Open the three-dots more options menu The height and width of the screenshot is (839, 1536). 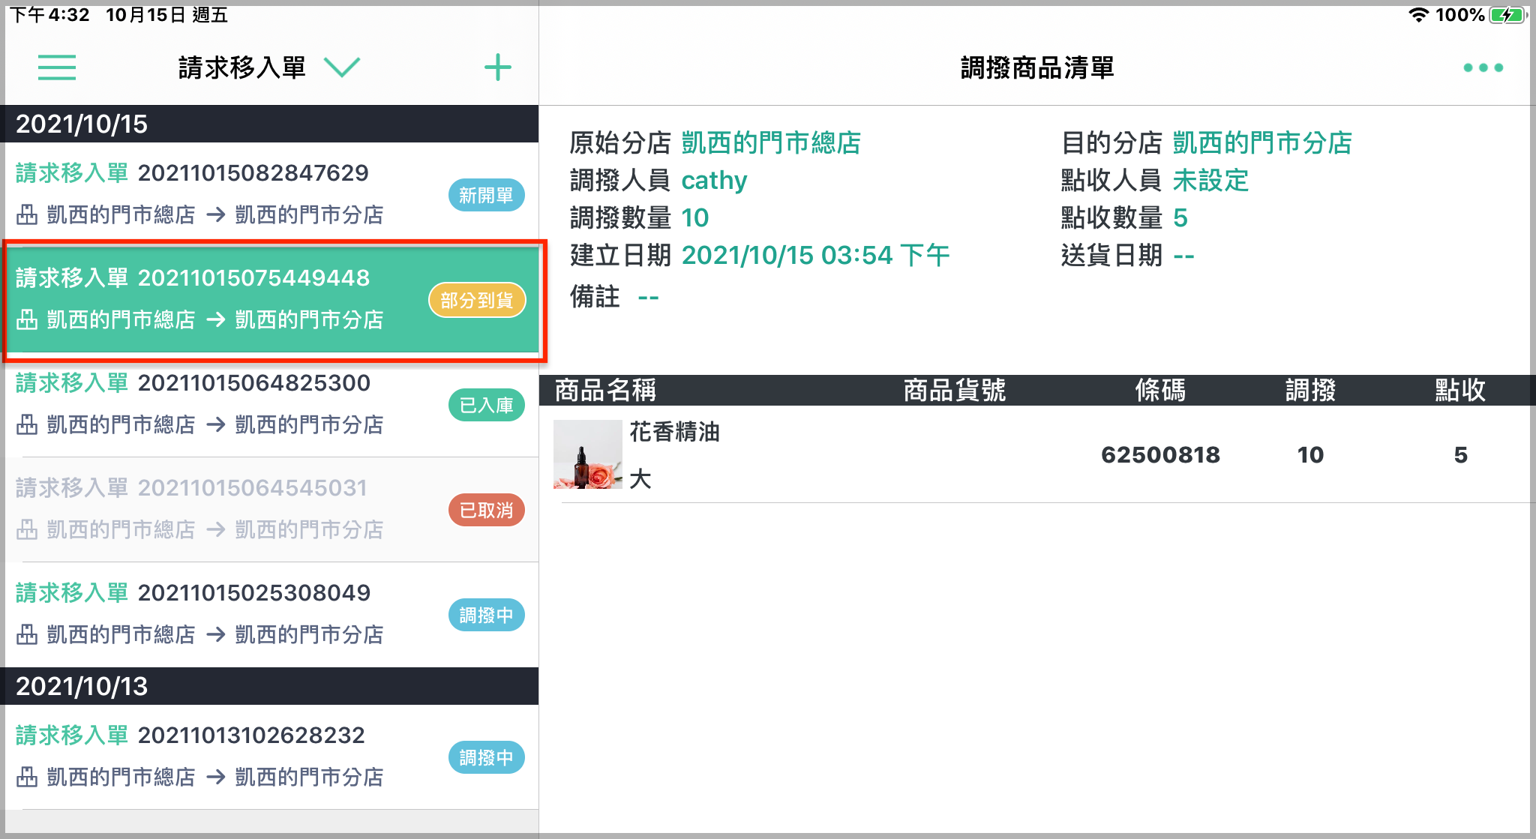[1483, 67]
